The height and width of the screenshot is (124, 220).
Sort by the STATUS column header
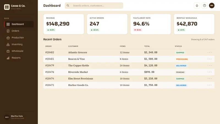pos(178,46)
